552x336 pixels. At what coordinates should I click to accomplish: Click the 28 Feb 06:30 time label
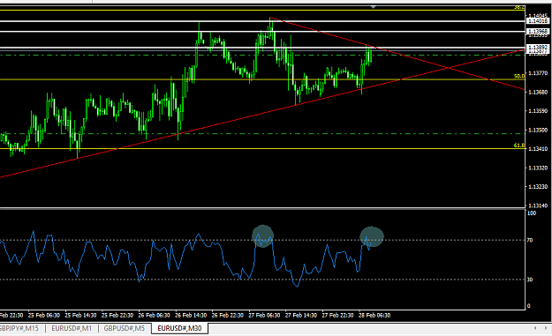coord(374,315)
